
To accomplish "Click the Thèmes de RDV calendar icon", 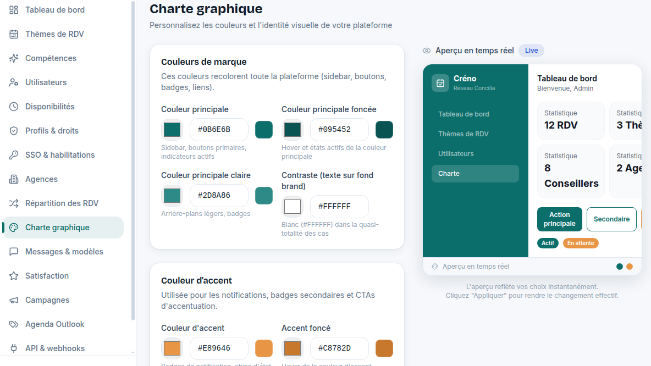I will 14,34.
